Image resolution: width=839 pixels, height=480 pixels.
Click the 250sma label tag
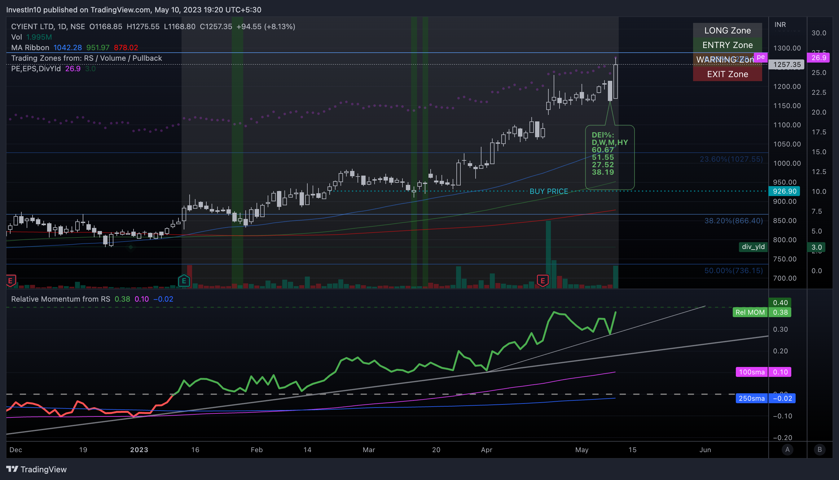point(752,398)
